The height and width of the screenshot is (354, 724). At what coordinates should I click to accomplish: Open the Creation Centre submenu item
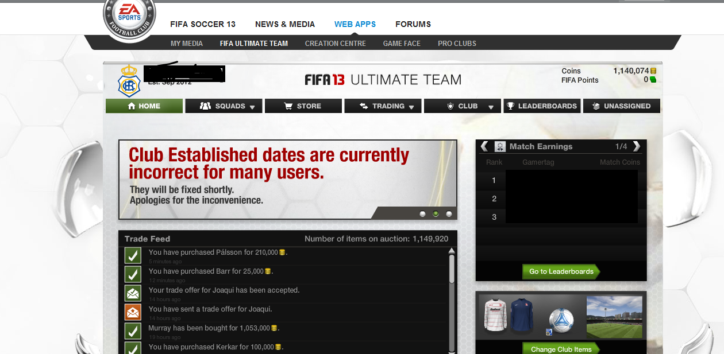point(336,44)
